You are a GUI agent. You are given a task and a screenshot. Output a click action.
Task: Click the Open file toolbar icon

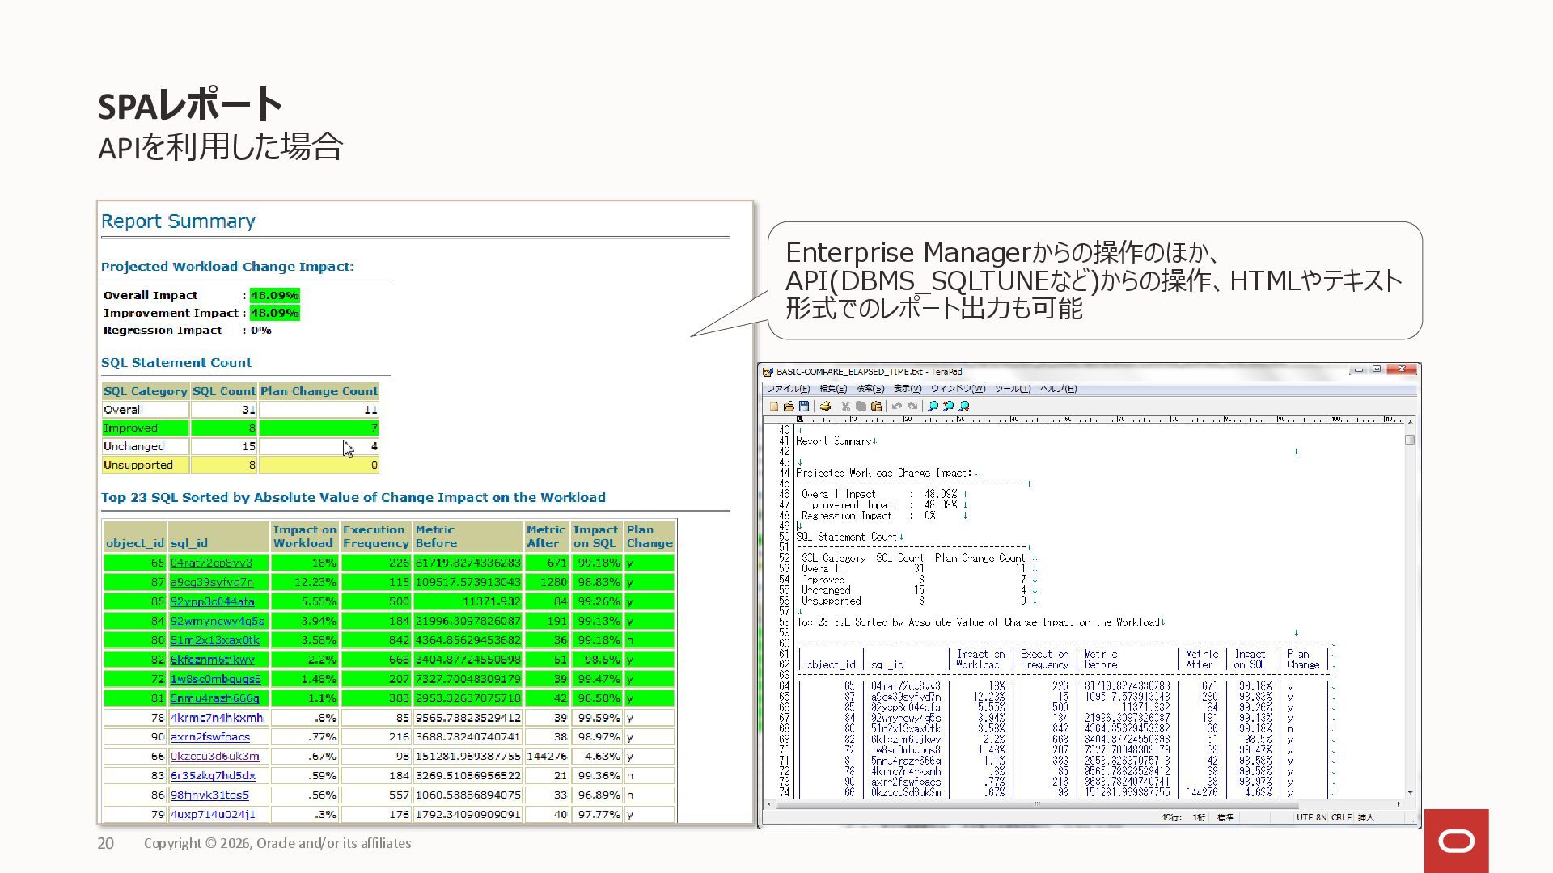click(x=789, y=407)
